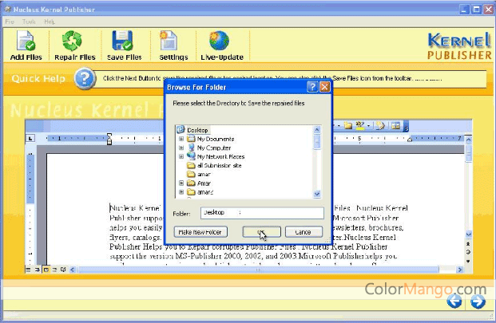496x323 pixels.
Task: Open the Tools menu
Action: tap(29, 22)
